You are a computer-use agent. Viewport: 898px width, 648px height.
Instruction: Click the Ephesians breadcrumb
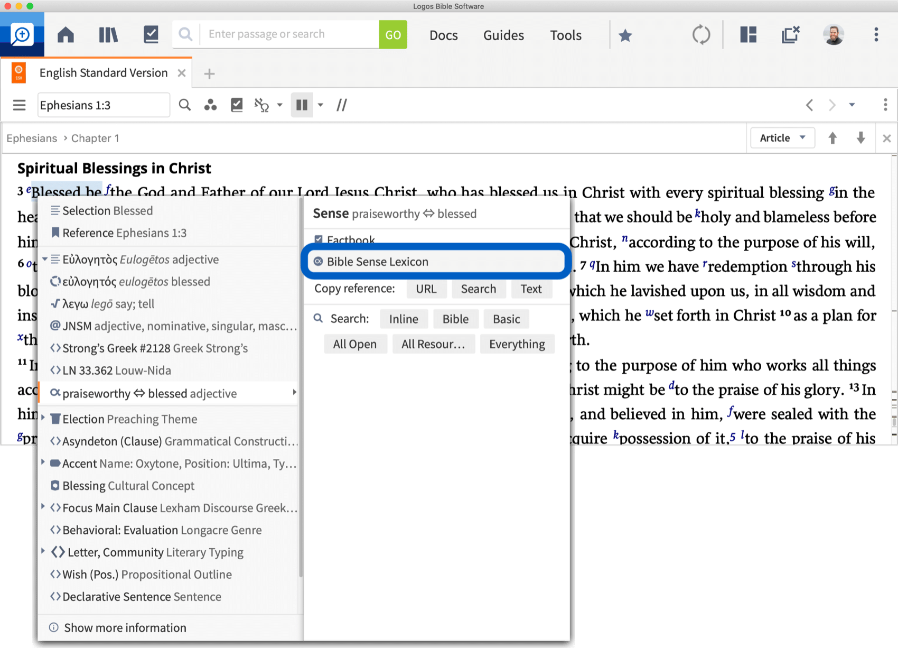32,138
